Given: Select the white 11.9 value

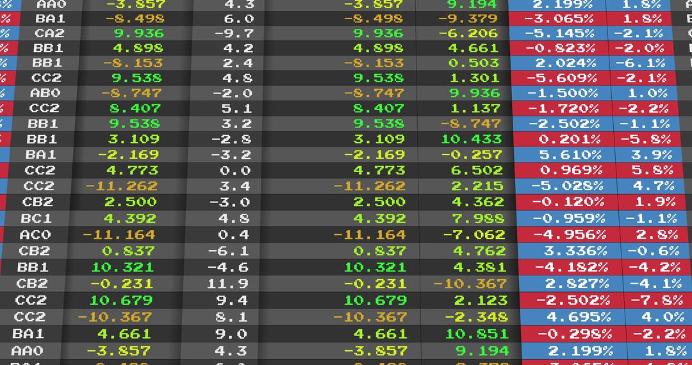Looking at the screenshot, I should [x=227, y=284].
